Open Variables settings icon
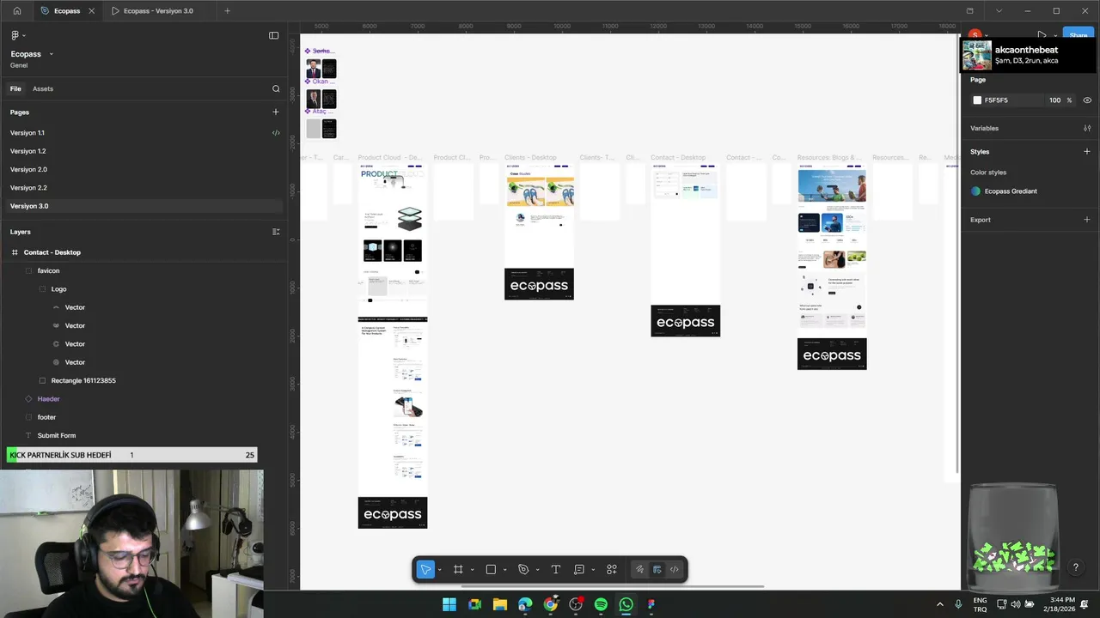 point(1087,128)
